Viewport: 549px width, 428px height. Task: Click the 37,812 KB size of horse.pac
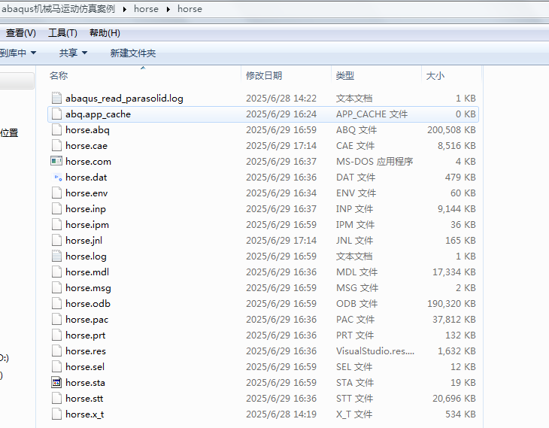tap(454, 320)
